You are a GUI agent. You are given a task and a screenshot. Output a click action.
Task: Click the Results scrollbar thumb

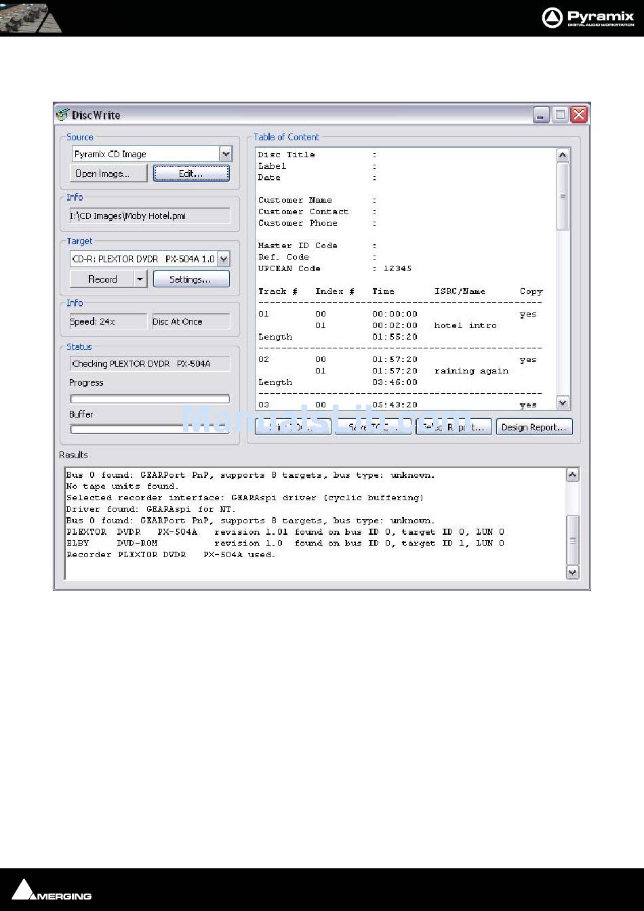point(572,540)
